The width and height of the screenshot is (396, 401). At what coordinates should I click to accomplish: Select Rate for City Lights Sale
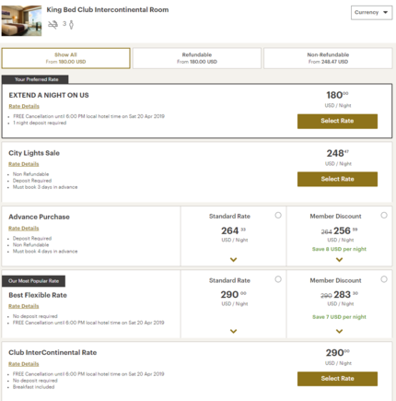click(x=337, y=179)
